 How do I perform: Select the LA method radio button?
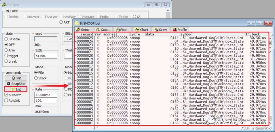coord(137,17)
